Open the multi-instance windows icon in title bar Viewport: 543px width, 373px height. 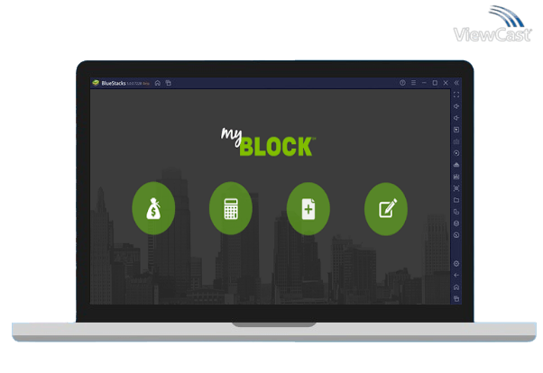coord(169,83)
